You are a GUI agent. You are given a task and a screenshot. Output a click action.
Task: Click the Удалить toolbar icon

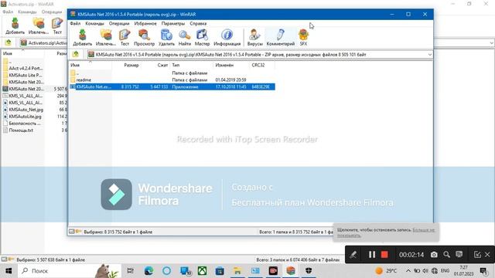[x=166, y=37]
